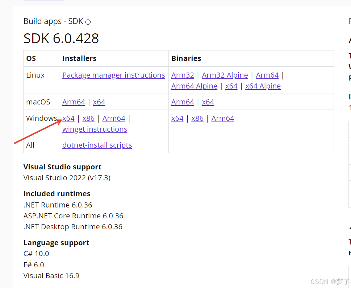The height and width of the screenshot is (288, 351).
Task: Click Visual Studio support heading
Action: coord(62,167)
